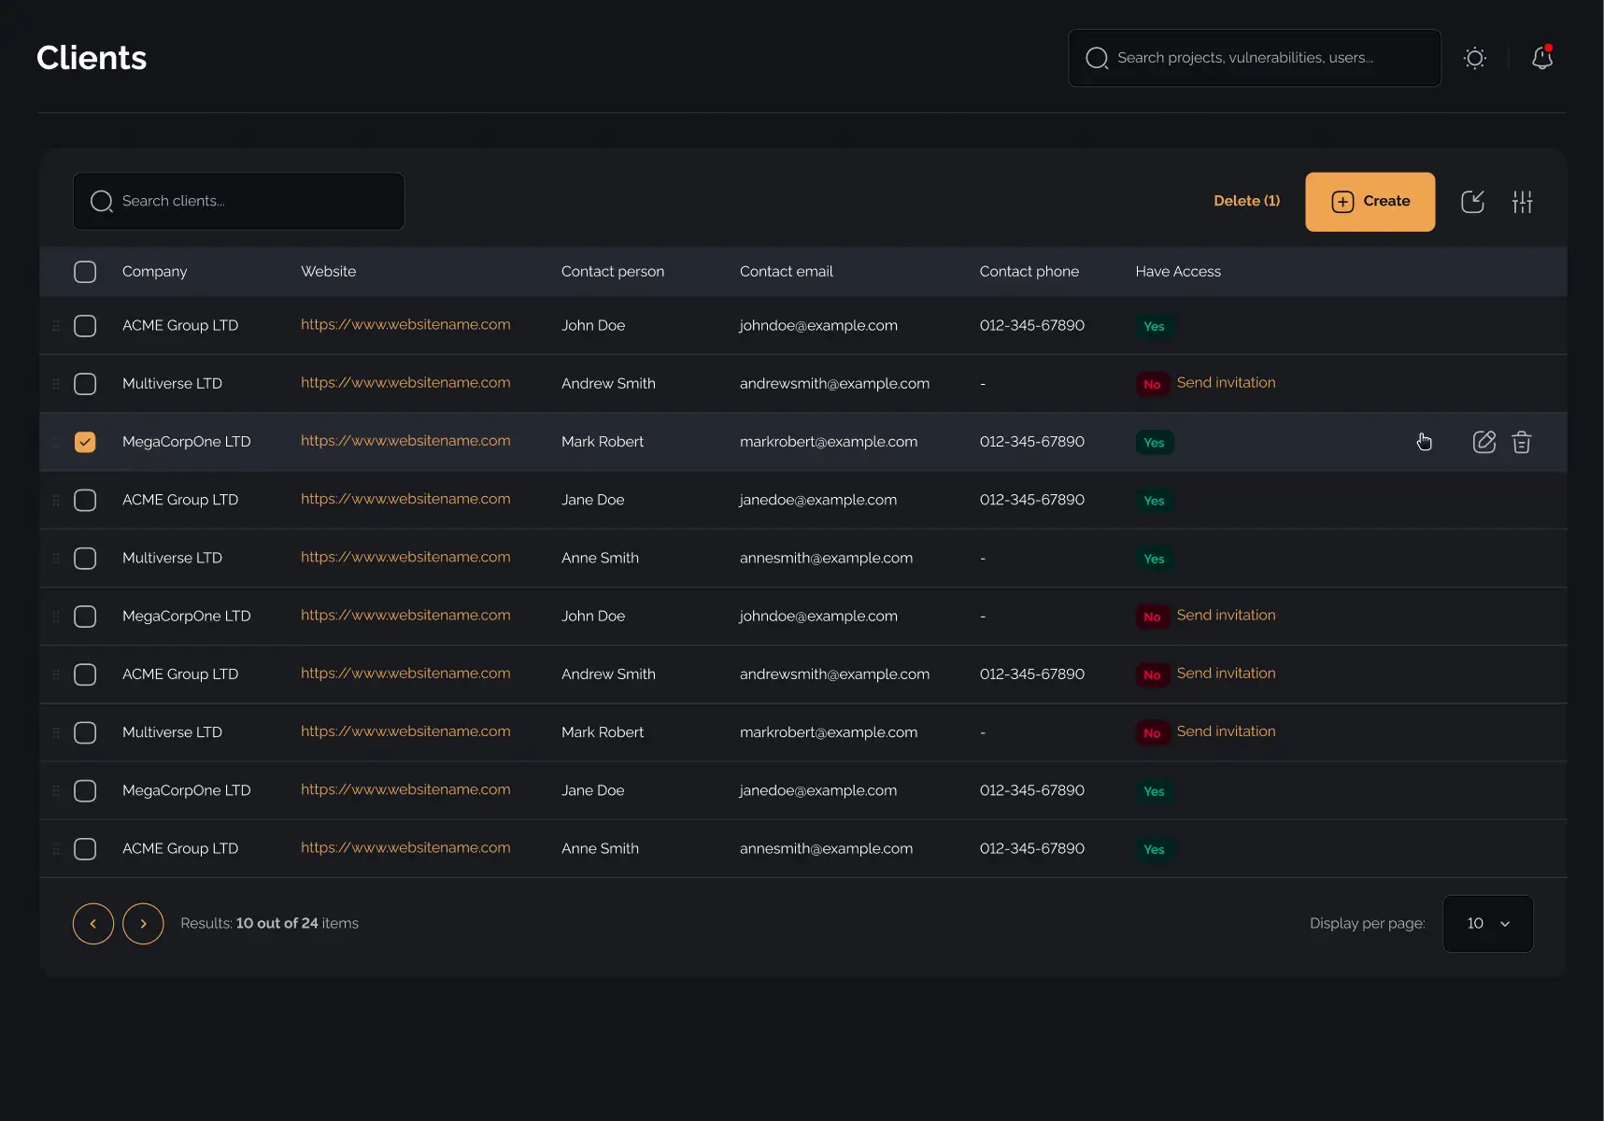Uncheck the MegaCorpOne LTD Mark Robert row
Viewport: 1604px width, 1121px height.
(85, 442)
